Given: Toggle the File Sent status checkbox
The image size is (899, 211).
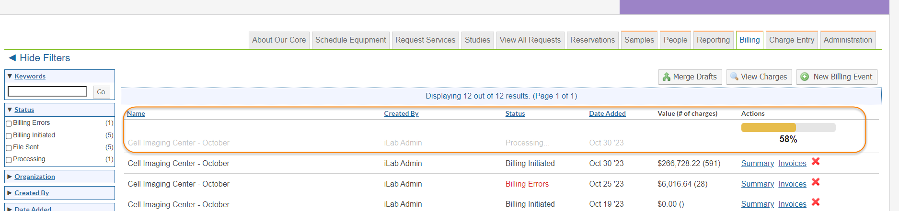Looking at the screenshot, I should click(9, 148).
